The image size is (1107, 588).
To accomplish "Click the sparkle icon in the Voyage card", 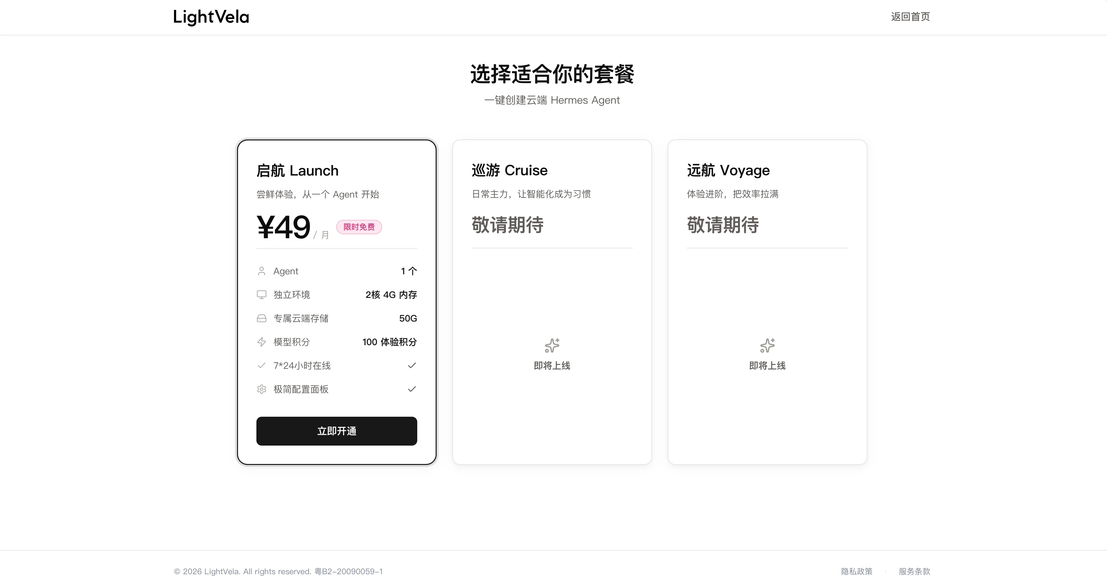I will (x=767, y=345).
